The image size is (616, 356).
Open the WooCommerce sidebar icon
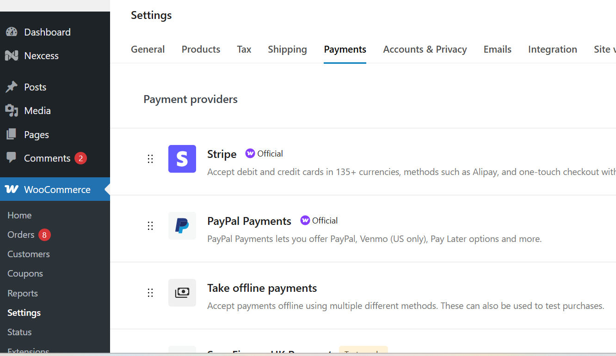click(11, 189)
